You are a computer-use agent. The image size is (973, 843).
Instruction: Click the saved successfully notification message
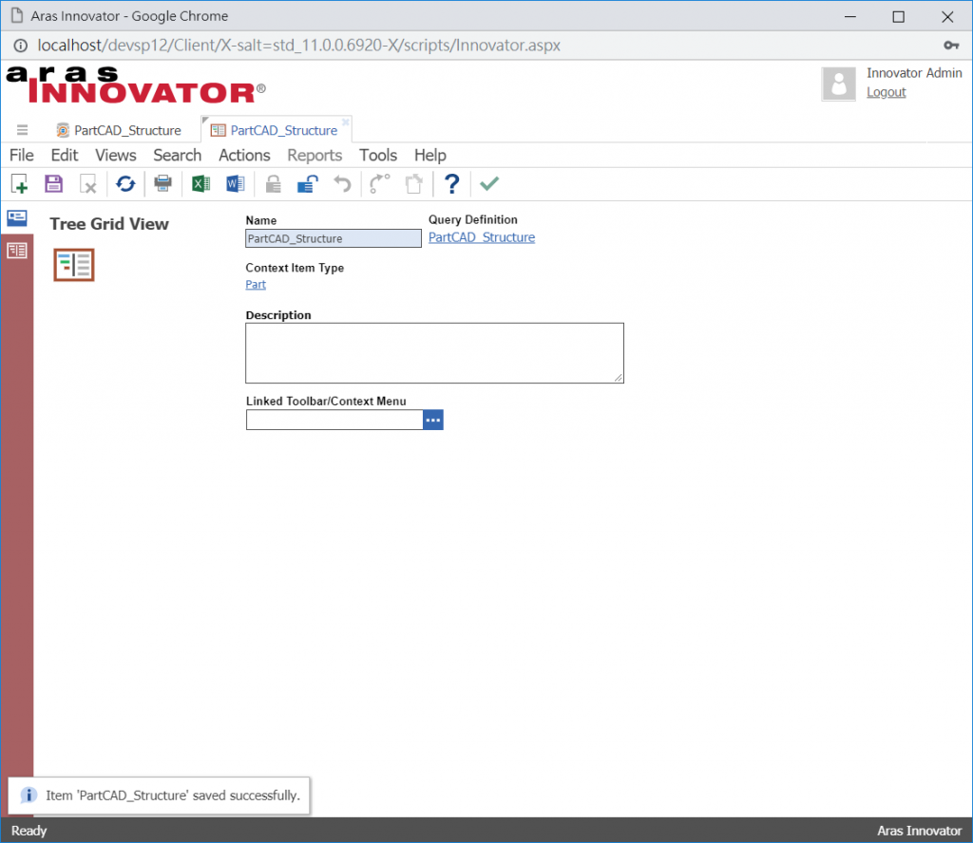click(173, 796)
